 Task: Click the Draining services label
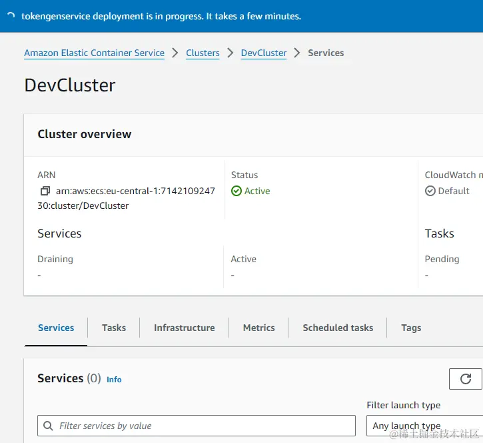(x=55, y=259)
